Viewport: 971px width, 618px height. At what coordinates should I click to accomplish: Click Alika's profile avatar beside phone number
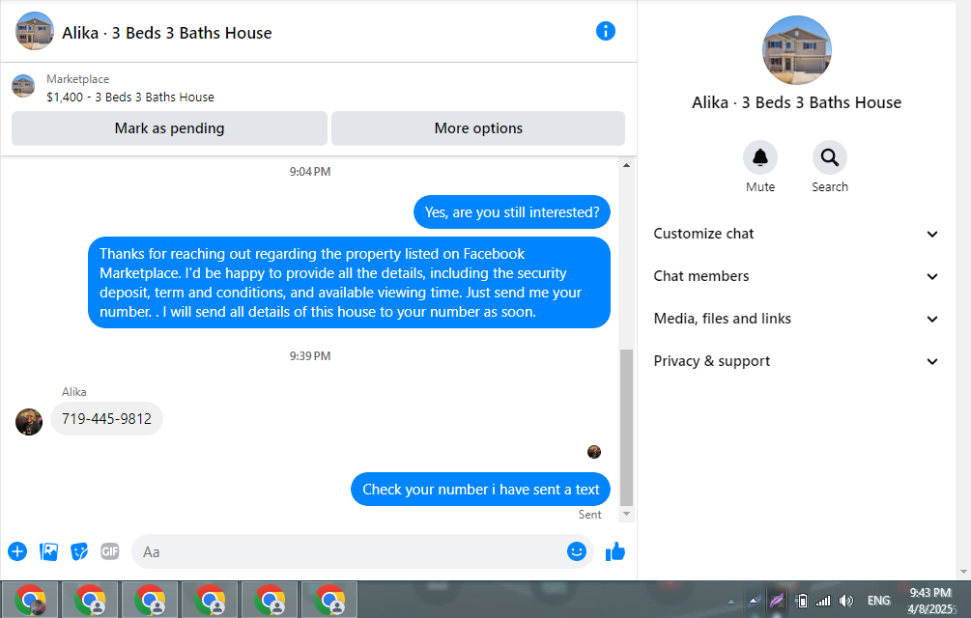(28, 422)
